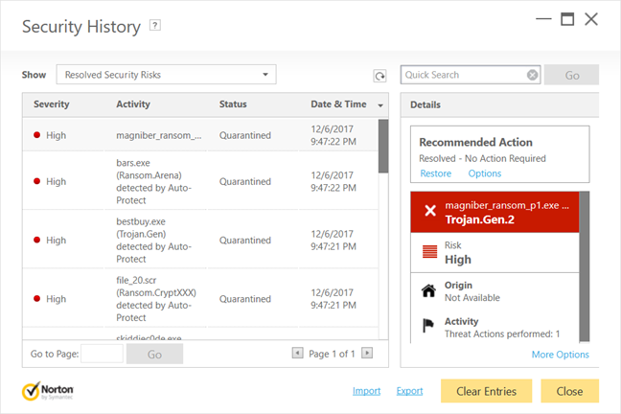Click the Clear Entries button
This screenshot has width=621, height=414.
click(x=486, y=391)
